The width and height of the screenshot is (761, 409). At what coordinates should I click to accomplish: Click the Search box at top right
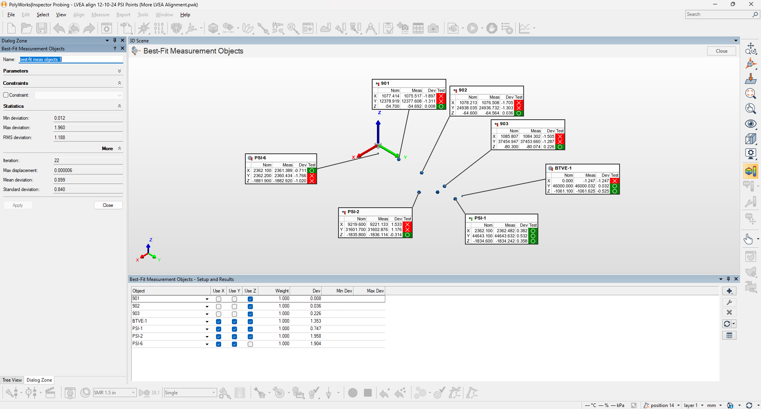pyautogui.click(x=722, y=14)
